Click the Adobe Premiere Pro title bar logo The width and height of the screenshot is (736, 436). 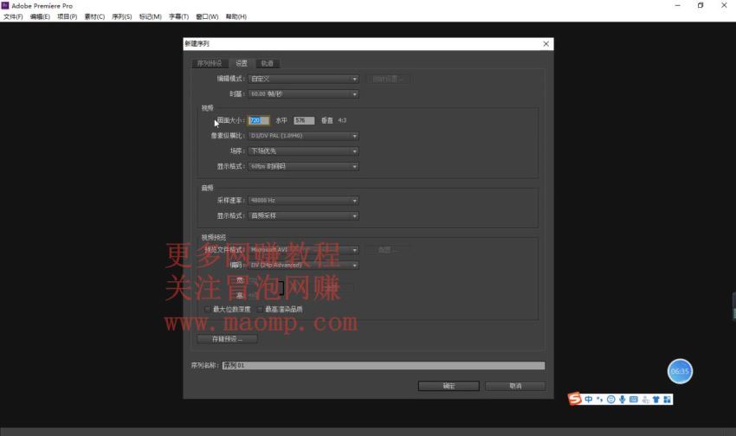pyautogui.click(x=5, y=6)
